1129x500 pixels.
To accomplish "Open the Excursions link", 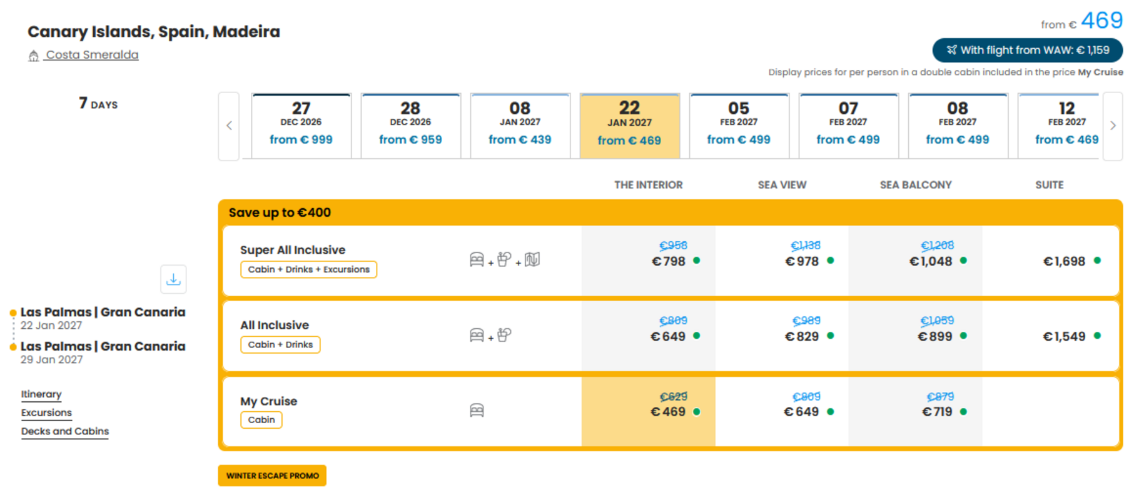I will tap(46, 413).
